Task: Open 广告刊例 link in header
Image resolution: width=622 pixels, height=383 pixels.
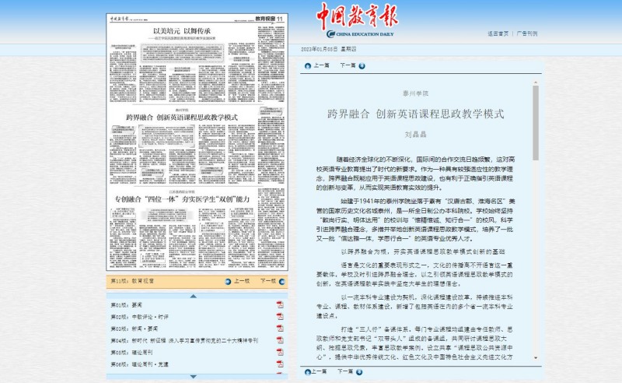Action: coord(527,34)
